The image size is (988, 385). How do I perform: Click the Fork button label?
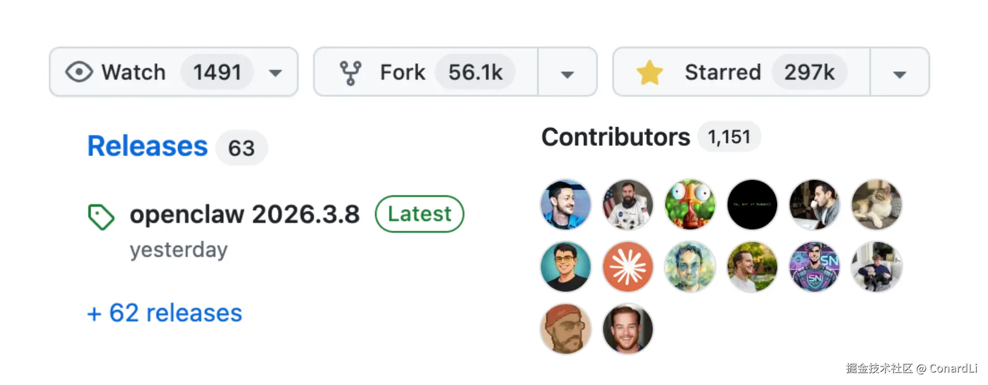403,72
